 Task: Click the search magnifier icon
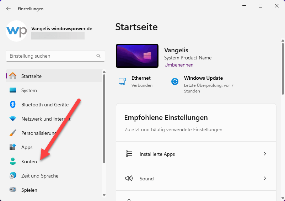pos(98,56)
